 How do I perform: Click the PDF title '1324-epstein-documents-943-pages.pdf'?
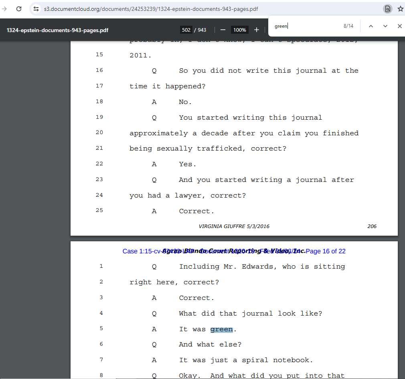click(x=57, y=30)
